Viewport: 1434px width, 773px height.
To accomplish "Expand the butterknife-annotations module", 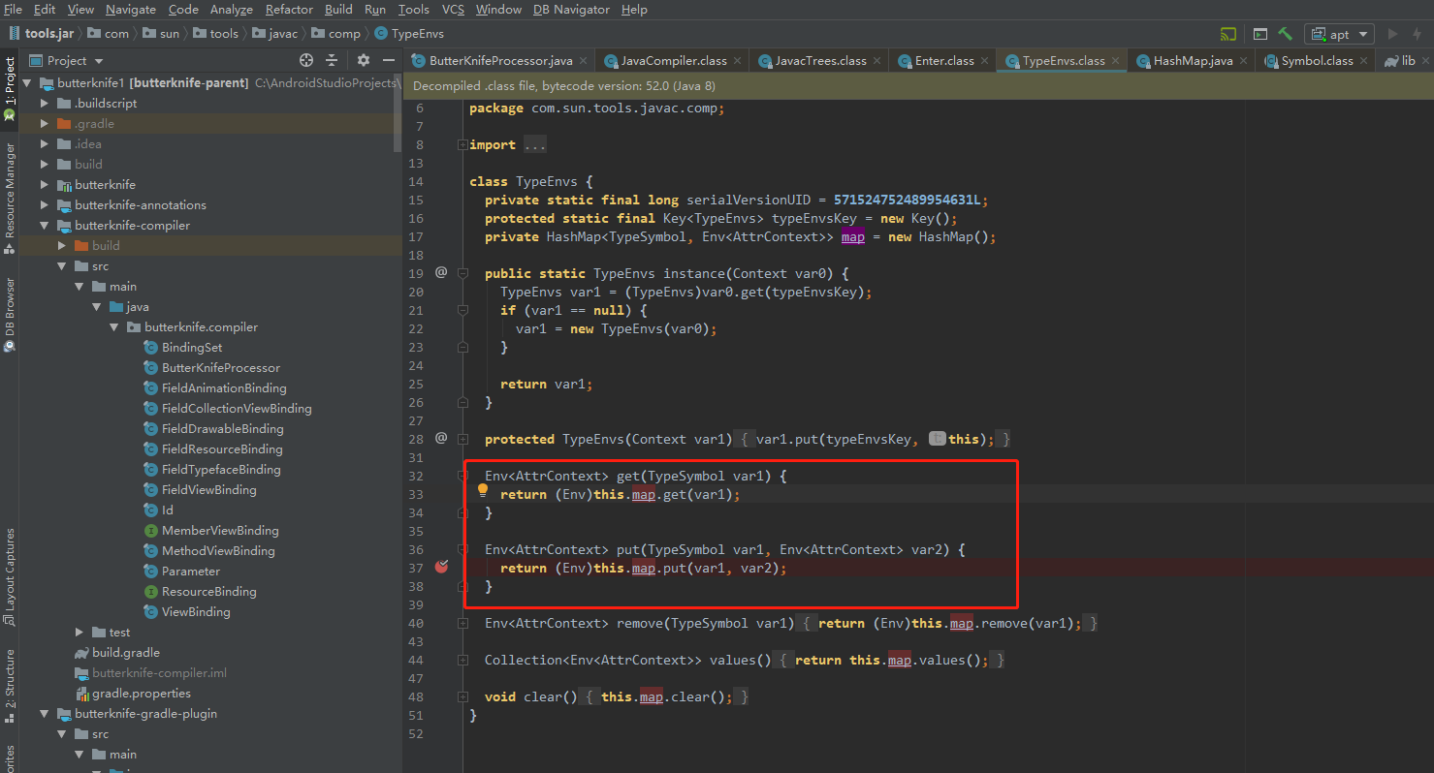I will click(x=45, y=204).
